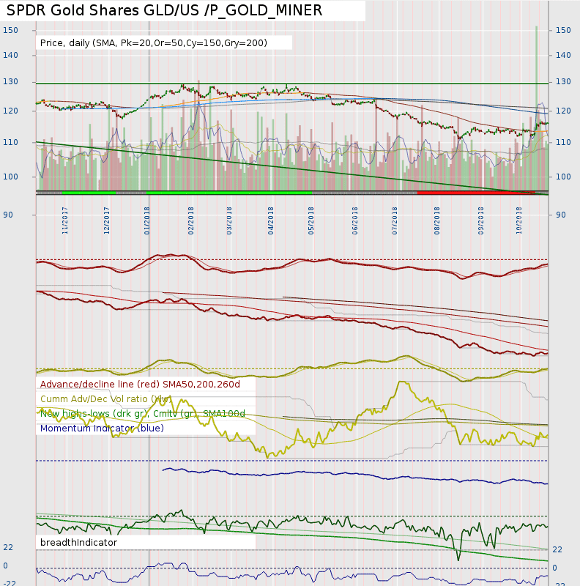Click the 06/2018 date label
The width and height of the screenshot is (580, 586).
354,220
